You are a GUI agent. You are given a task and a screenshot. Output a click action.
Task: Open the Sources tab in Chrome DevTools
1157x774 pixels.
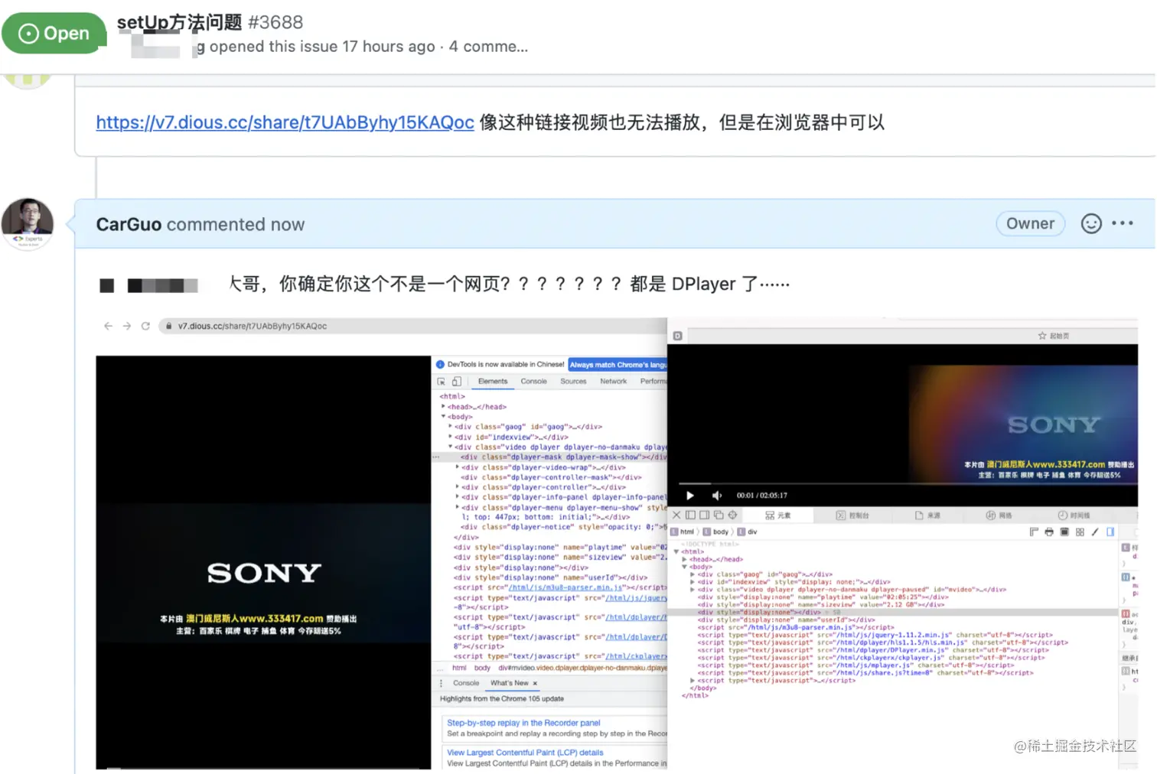click(573, 381)
